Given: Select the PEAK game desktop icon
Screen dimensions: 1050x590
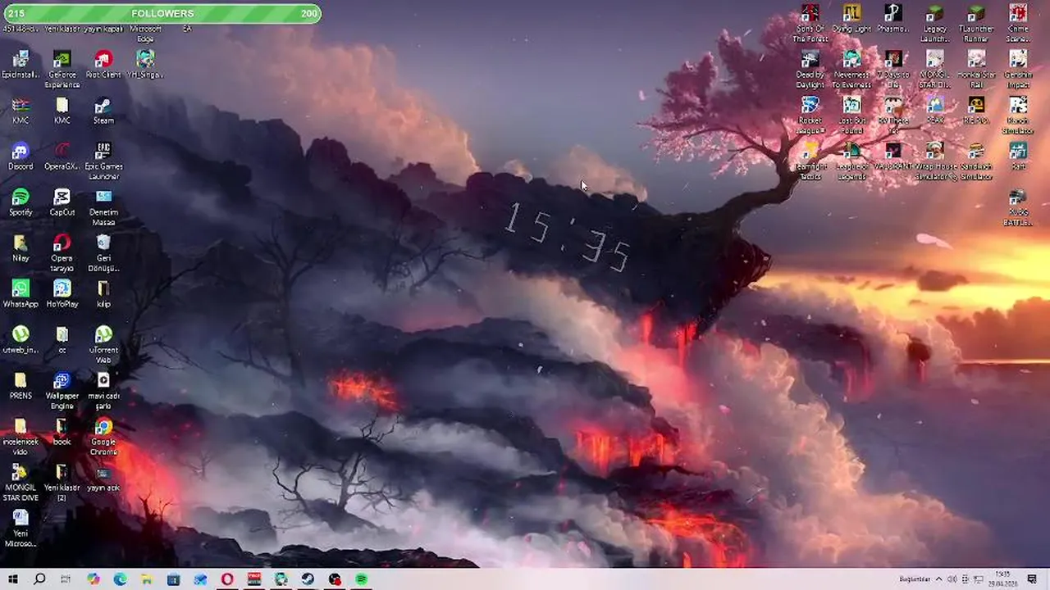Looking at the screenshot, I should (935, 110).
